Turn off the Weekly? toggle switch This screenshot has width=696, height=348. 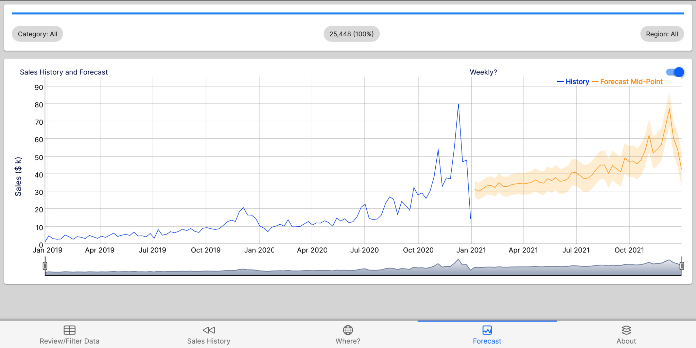(x=675, y=72)
